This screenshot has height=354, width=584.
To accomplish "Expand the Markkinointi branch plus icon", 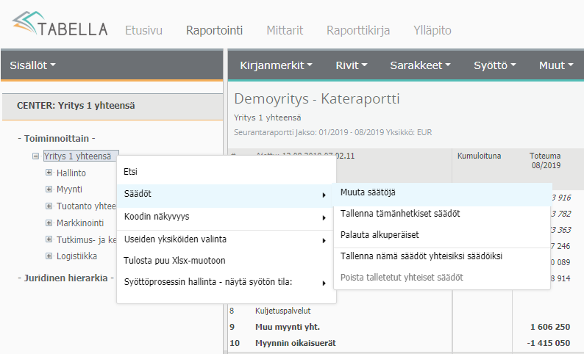I will [49, 223].
